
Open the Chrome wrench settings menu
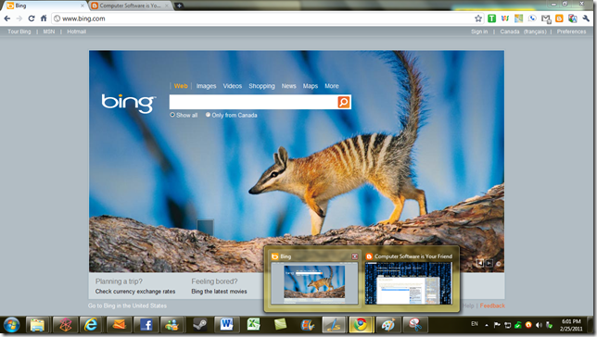(x=586, y=19)
